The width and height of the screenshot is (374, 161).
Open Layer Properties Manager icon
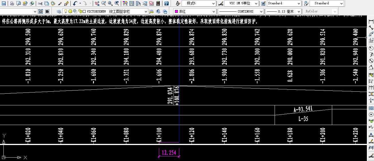(59, 11)
